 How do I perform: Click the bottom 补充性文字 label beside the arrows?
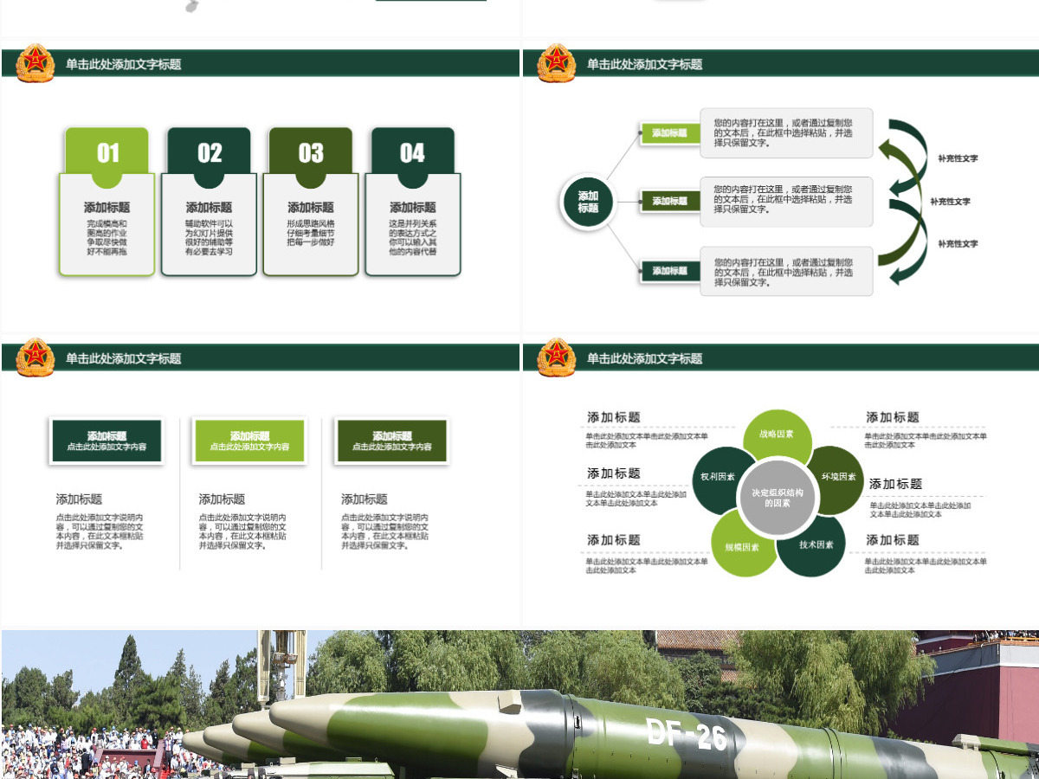coord(958,244)
